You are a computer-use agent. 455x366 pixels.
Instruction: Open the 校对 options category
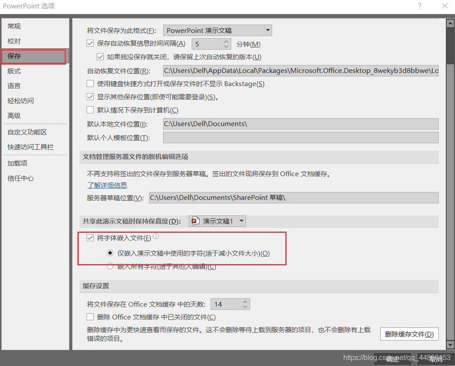35,41
